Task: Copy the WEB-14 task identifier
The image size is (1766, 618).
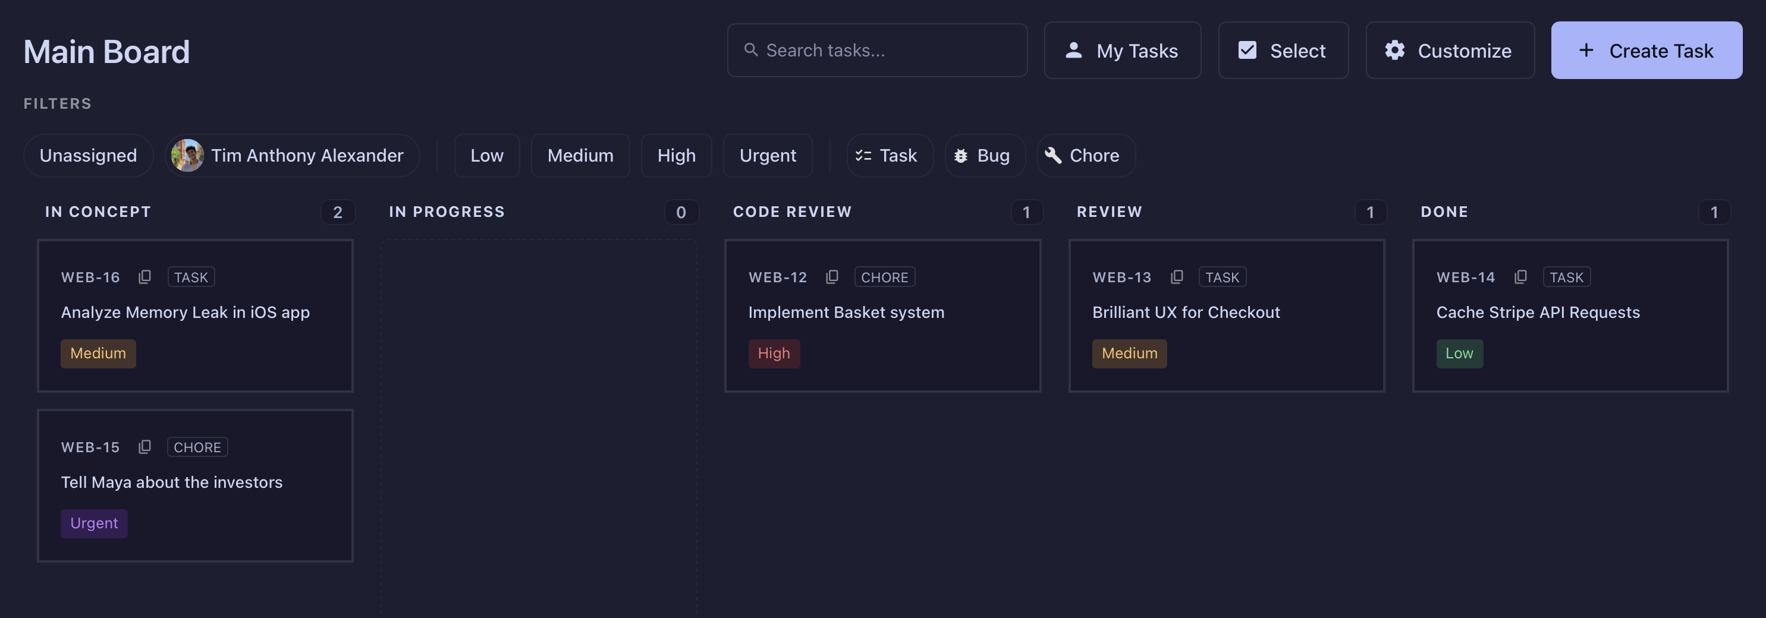Action: point(1520,277)
